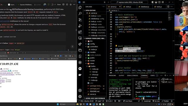Split the editor to the right
The image size is (188, 106).
coord(168,6)
